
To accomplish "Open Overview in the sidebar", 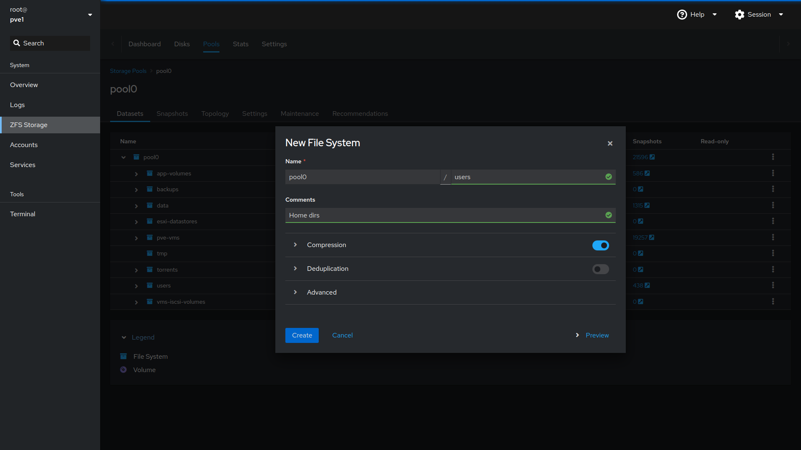I will [50, 85].
